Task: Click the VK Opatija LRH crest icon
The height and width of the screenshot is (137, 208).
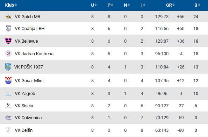Action: (x=8, y=28)
